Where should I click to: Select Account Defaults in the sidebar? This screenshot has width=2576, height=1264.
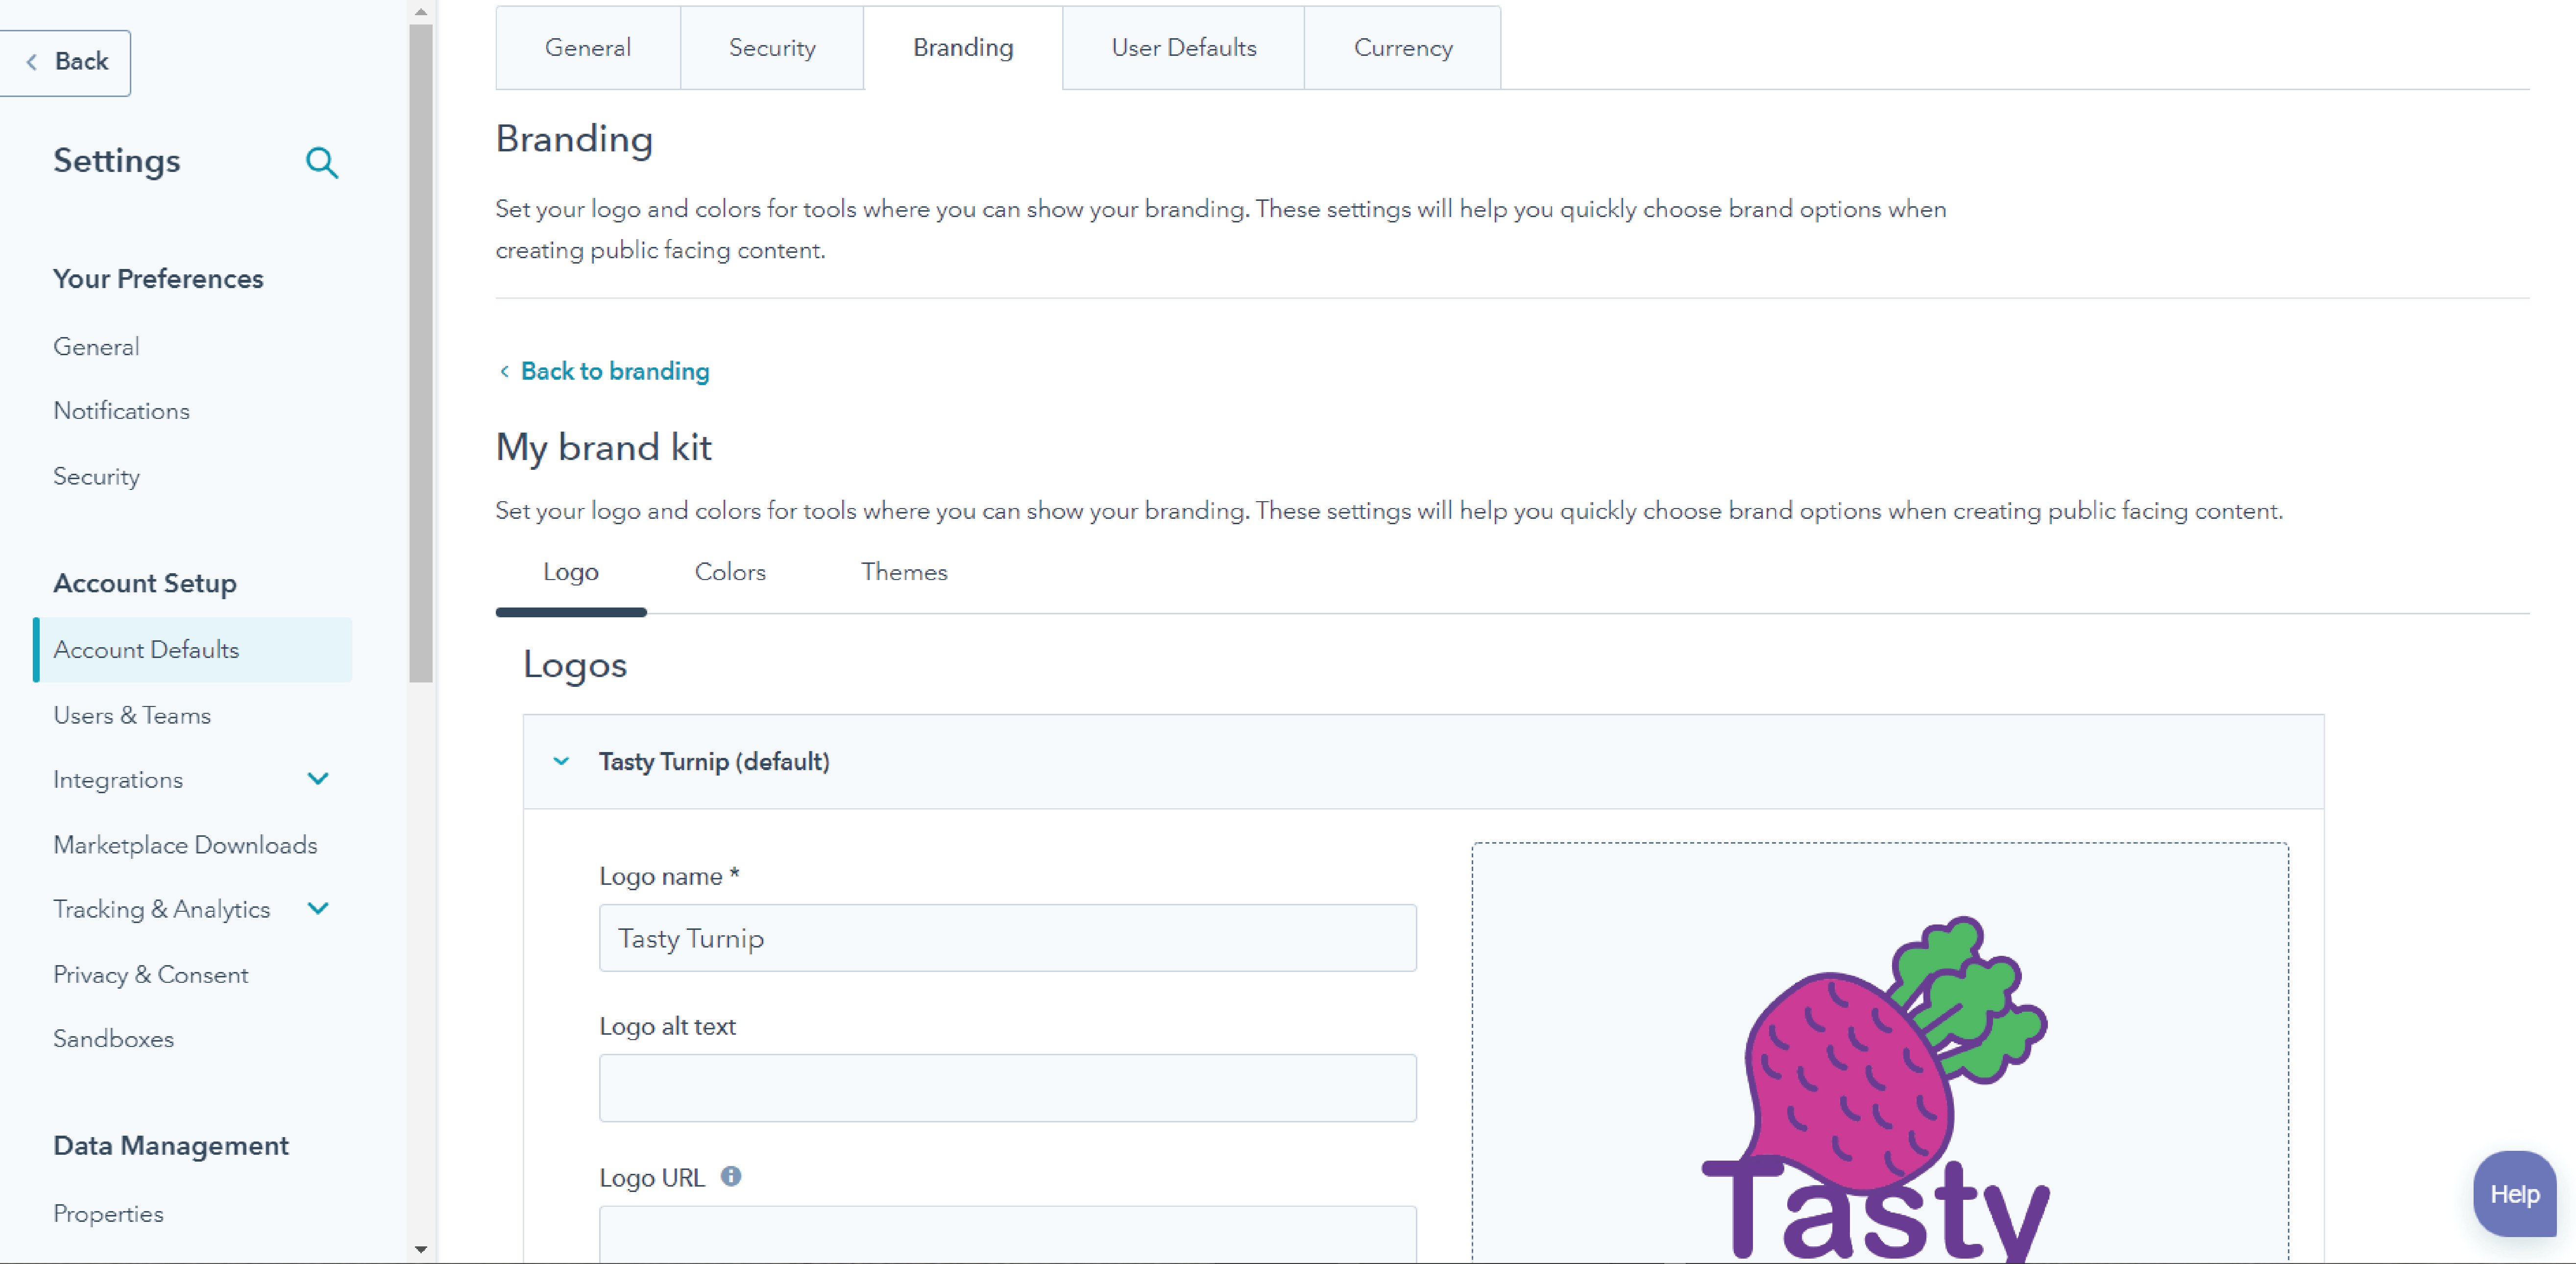[x=193, y=650]
